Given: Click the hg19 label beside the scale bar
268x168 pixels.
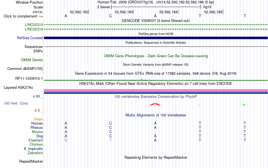Looking at the screenshot, I should [207, 7].
